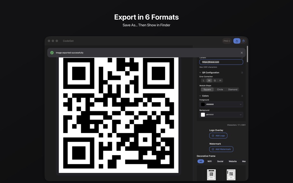Click the black Foreground color swatch
The height and width of the screenshot is (183, 293).
[x=203, y=104]
